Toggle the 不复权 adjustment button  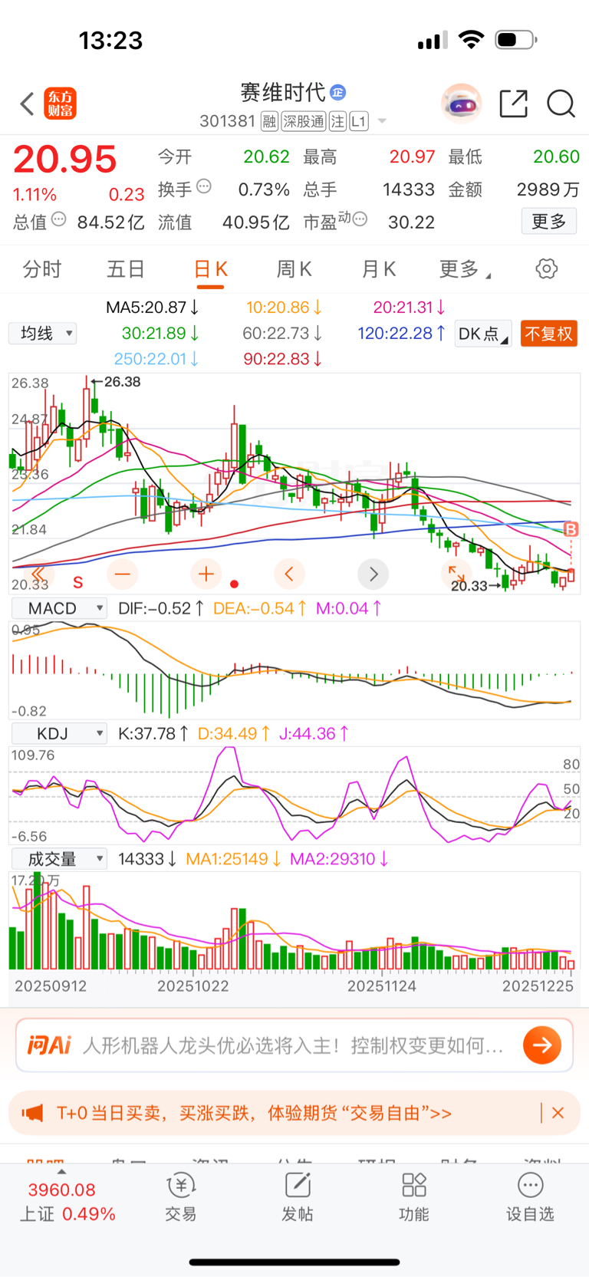548,334
